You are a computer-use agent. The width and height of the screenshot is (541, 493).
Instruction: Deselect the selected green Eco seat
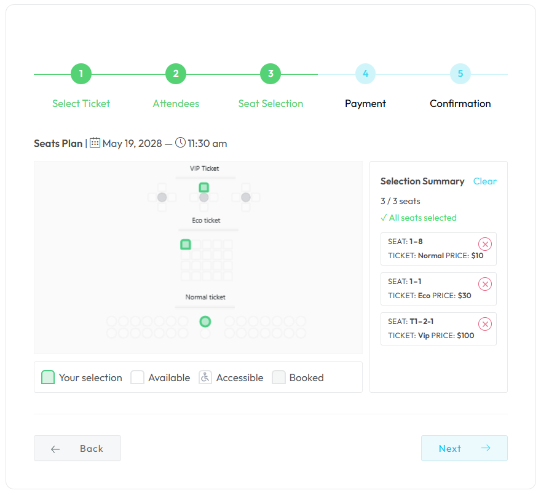pos(186,245)
